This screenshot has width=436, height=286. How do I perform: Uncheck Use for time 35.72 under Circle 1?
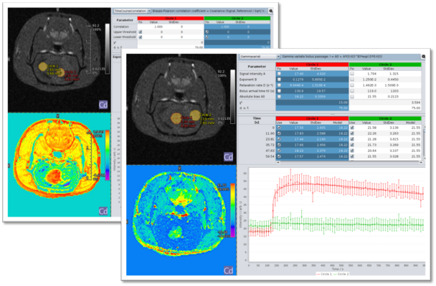coord(279,145)
